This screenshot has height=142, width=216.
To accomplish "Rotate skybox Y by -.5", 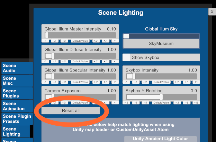I will point(145,103).
